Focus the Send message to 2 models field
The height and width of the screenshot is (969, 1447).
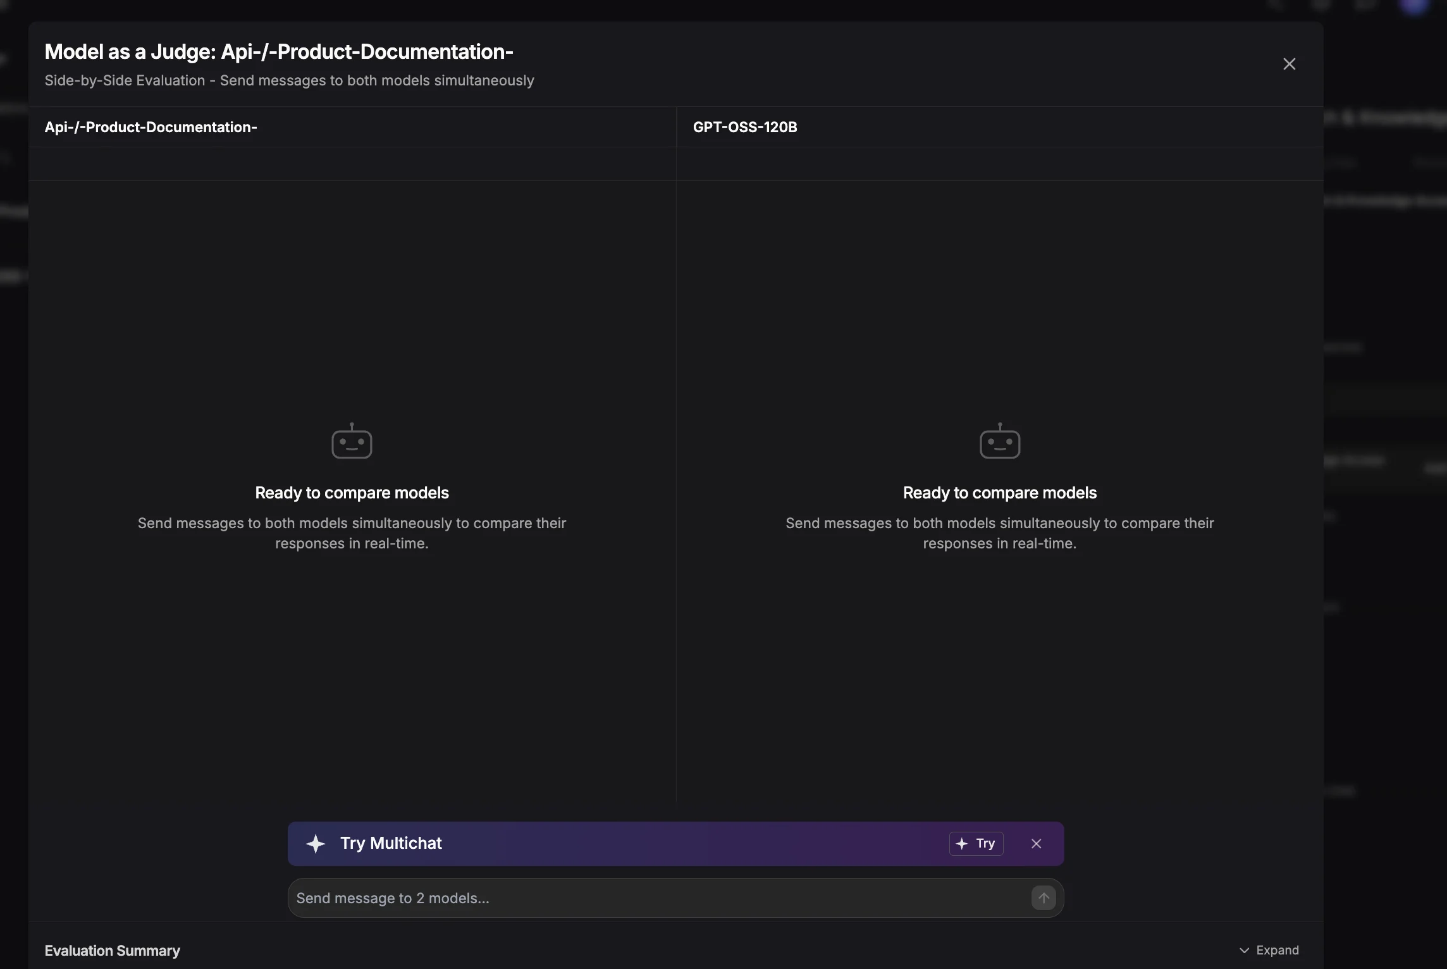[x=658, y=898]
